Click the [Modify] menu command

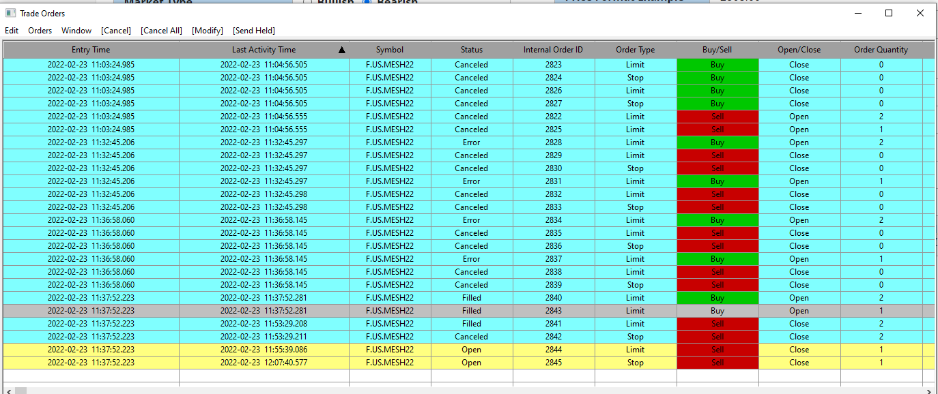tap(208, 31)
